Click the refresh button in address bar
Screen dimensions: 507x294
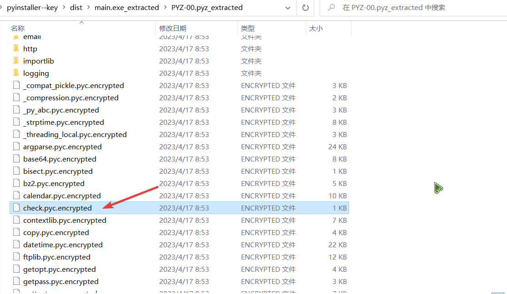point(306,8)
